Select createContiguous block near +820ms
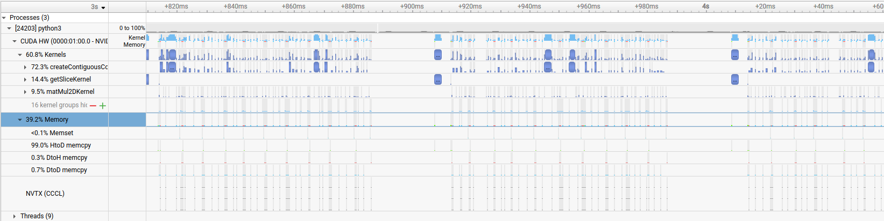 point(172,67)
